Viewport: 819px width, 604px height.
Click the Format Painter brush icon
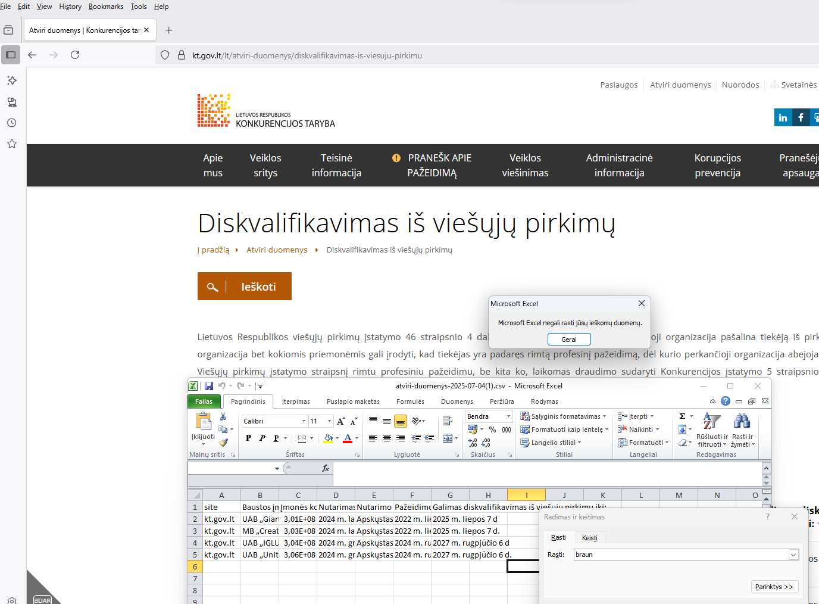(x=223, y=443)
